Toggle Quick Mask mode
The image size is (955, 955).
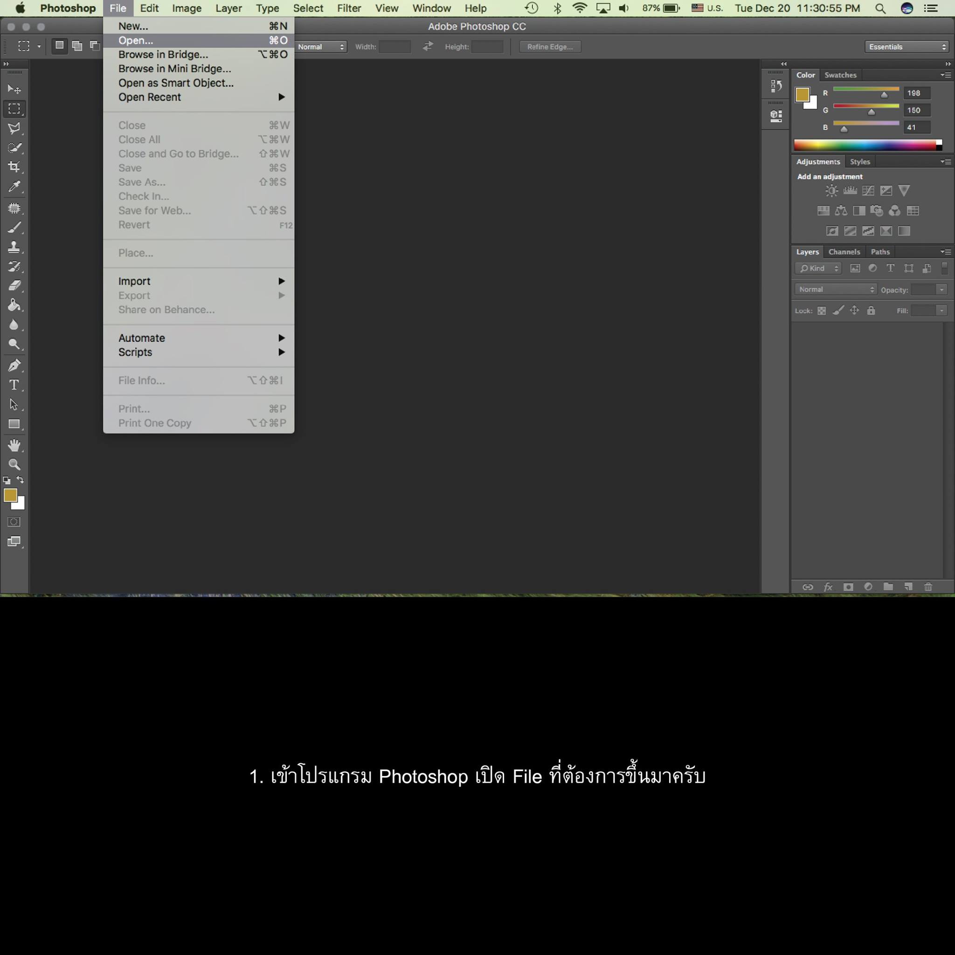(14, 522)
